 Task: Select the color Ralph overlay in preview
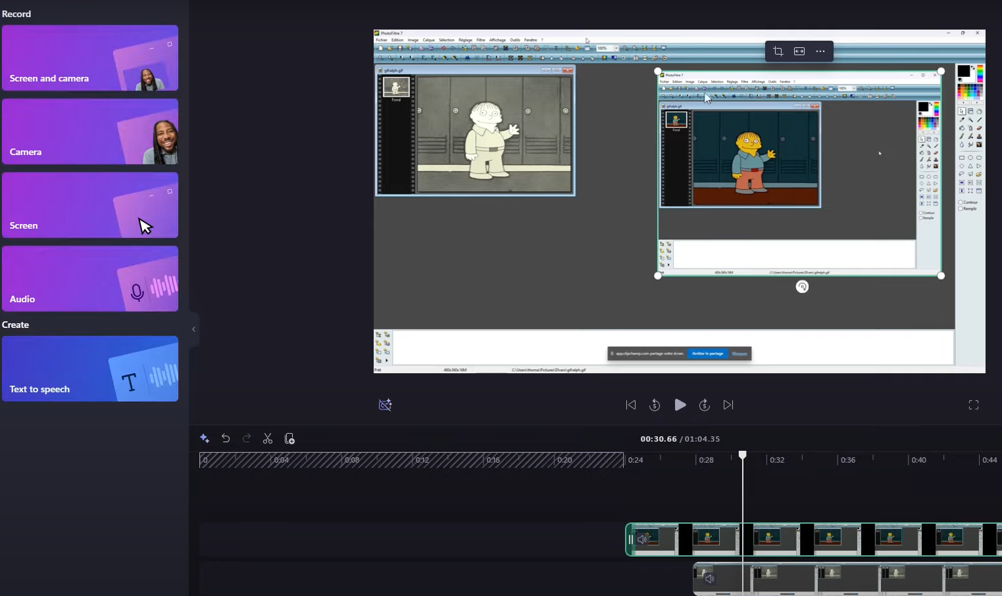799,173
